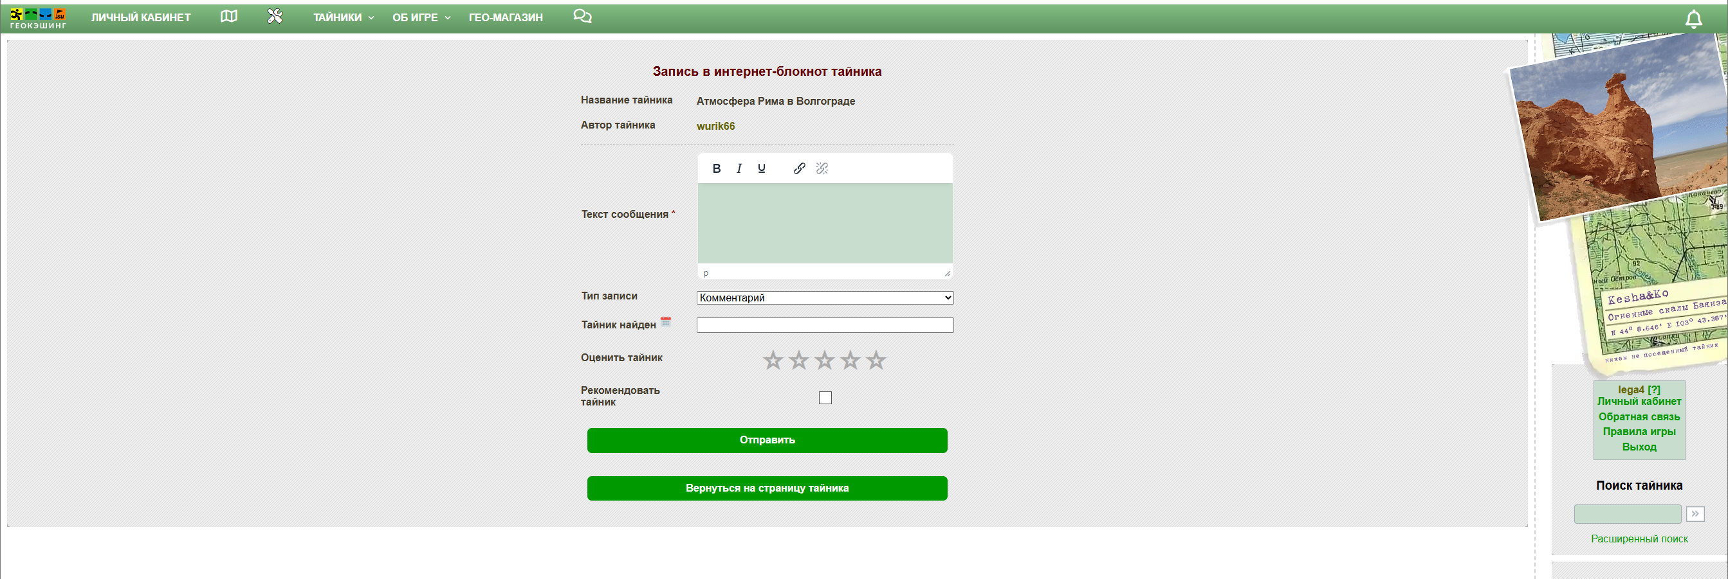Go to ГЕО-МАГАЗИН menu item

coord(505,17)
